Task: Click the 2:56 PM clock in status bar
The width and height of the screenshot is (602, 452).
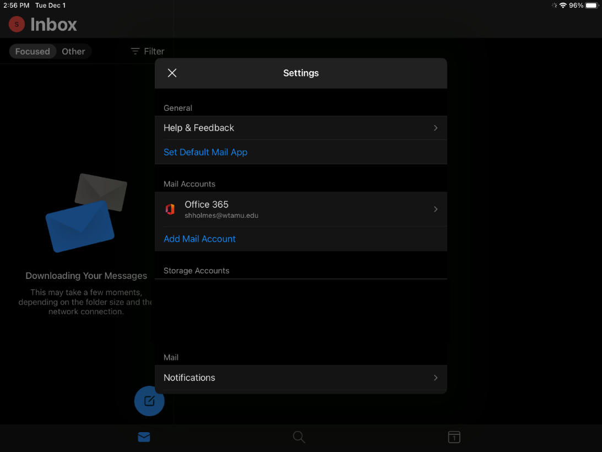Action: tap(16, 6)
